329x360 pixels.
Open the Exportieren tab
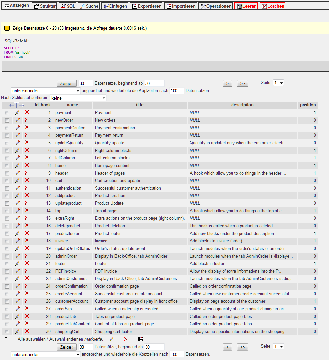click(x=147, y=6)
